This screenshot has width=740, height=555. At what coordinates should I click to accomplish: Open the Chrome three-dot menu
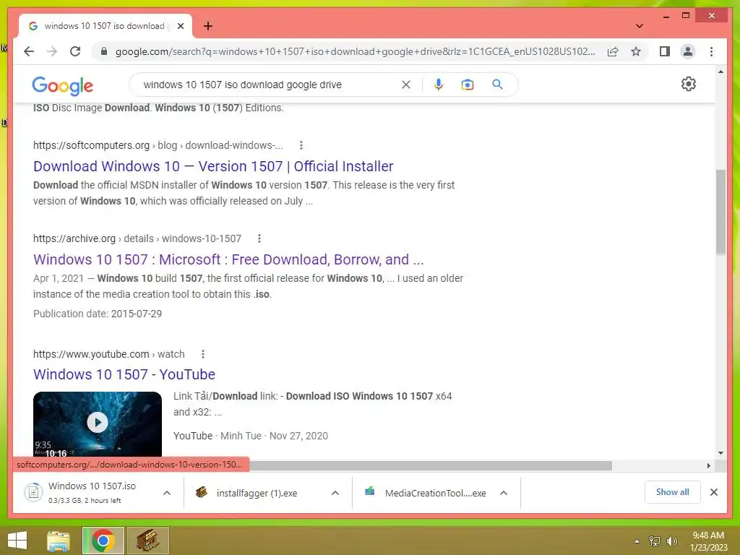point(711,51)
